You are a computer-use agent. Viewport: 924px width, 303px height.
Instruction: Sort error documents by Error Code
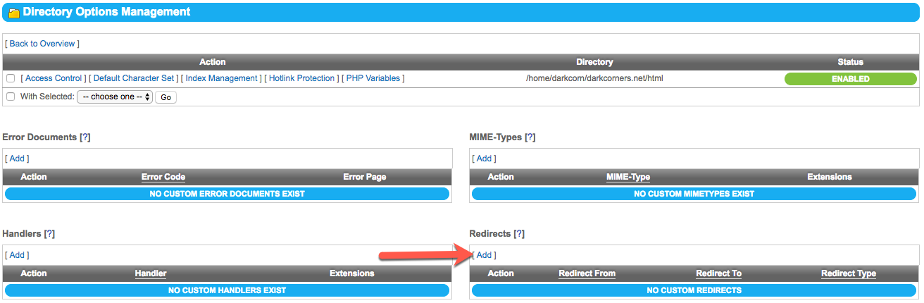pos(163,177)
